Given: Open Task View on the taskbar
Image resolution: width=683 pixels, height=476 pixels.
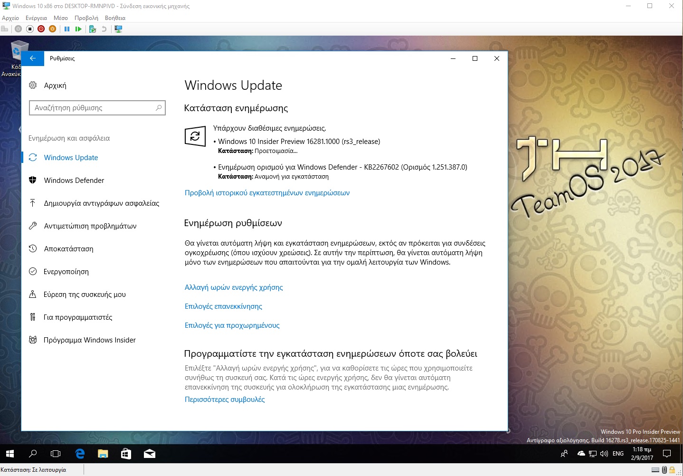Looking at the screenshot, I should coord(56,454).
